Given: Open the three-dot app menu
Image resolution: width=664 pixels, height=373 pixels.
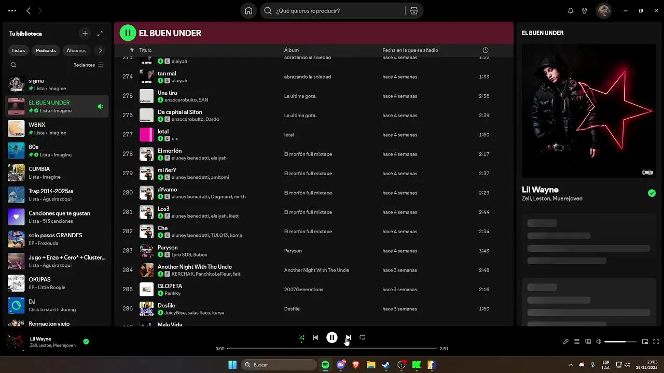Looking at the screenshot, I should coord(12,11).
